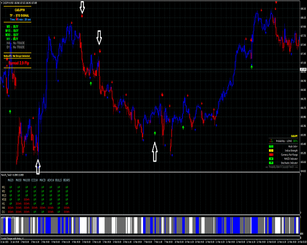Image resolution: width=307 pixels, height=245 pixels.
Task: Click the white up arrow below lowest candle
Action: coord(38,167)
